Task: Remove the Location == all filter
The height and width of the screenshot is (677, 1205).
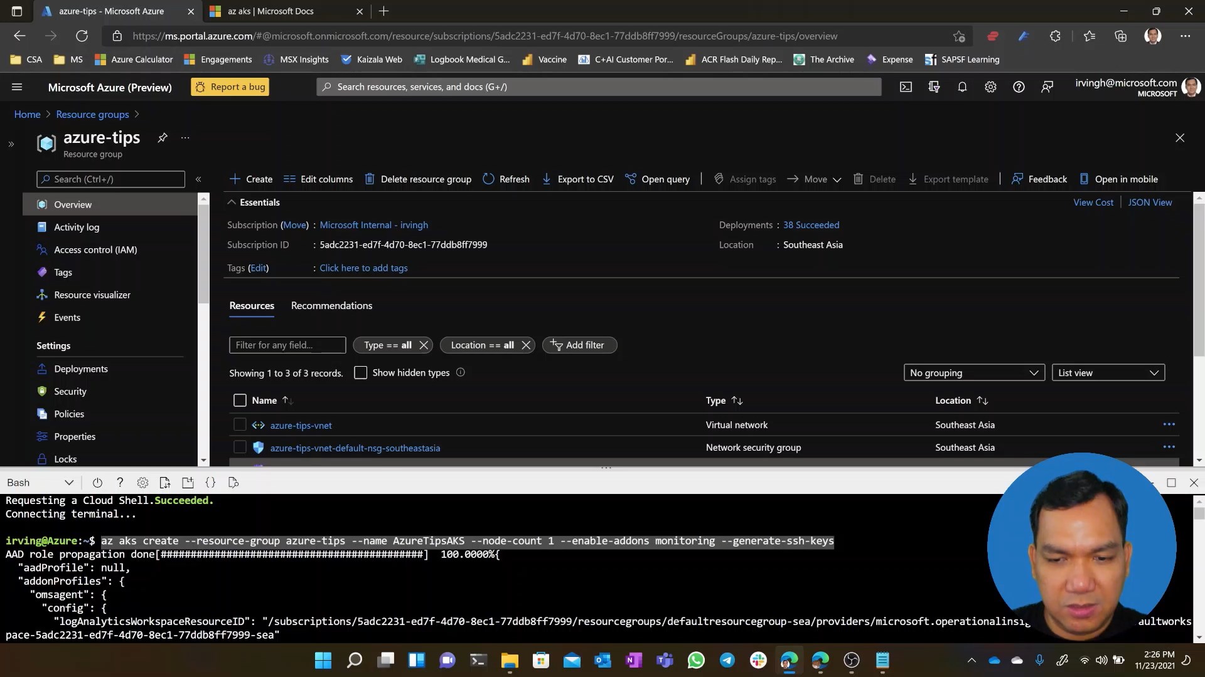Action: point(526,345)
